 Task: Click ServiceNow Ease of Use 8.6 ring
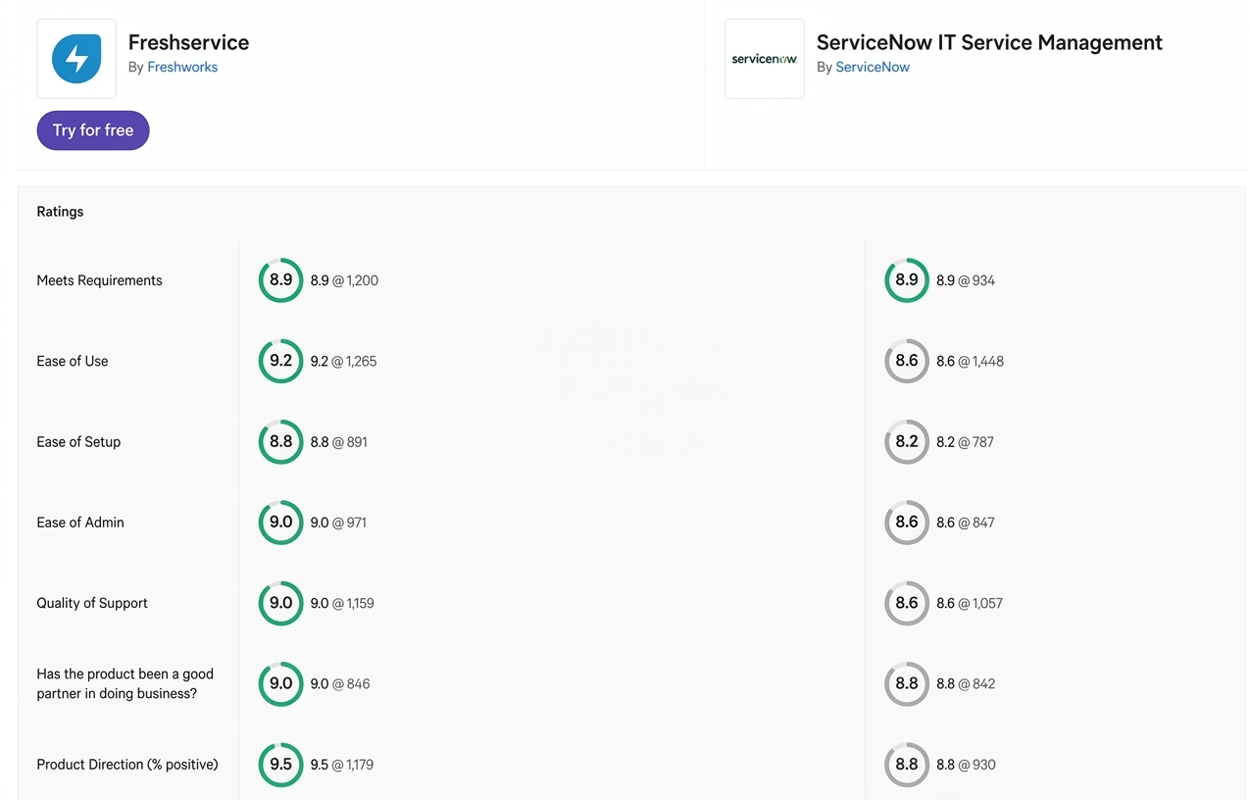coord(907,361)
